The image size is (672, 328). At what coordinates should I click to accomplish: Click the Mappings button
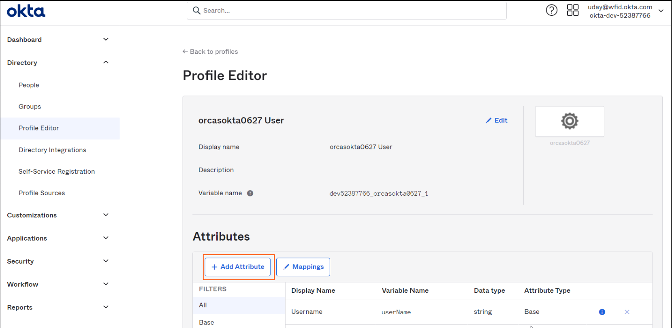pyautogui.click(x=303, y=267)
